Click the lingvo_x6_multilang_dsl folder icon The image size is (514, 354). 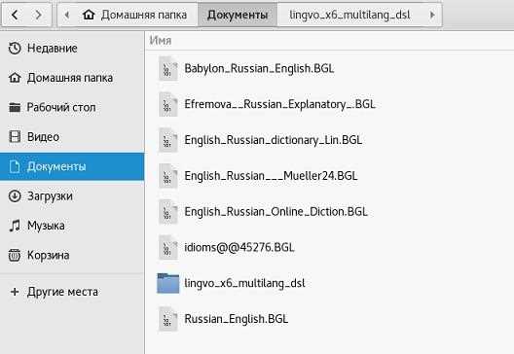[x=168, y=283]
